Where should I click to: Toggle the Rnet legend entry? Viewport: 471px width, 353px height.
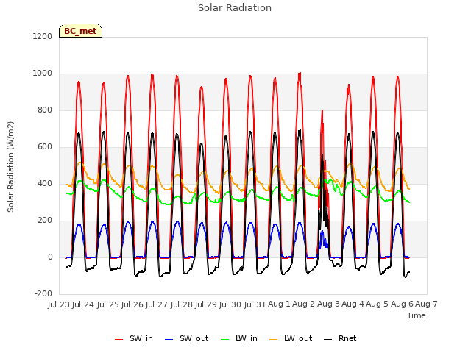pyautogui.click(x=340, y=339)
